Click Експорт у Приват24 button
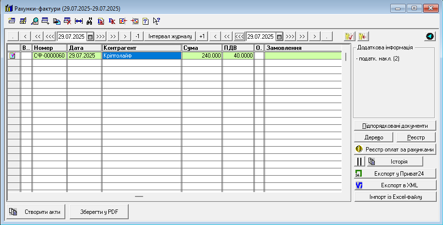Screen dimensions: 443x225 tap(395, 173)
